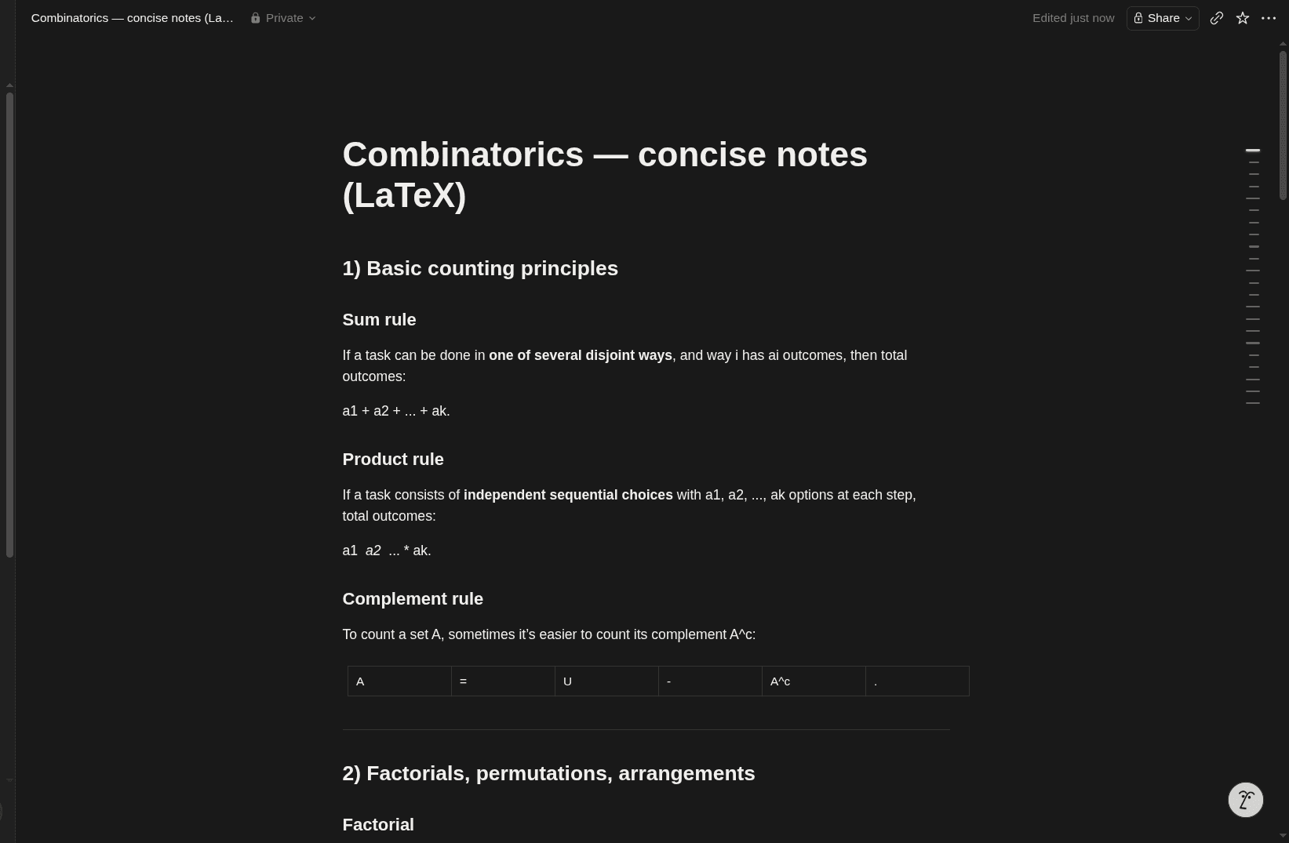Screen dimensions: 1289x843
Task: Click the 'Edited just now' status text
Action: (1073, 18)
